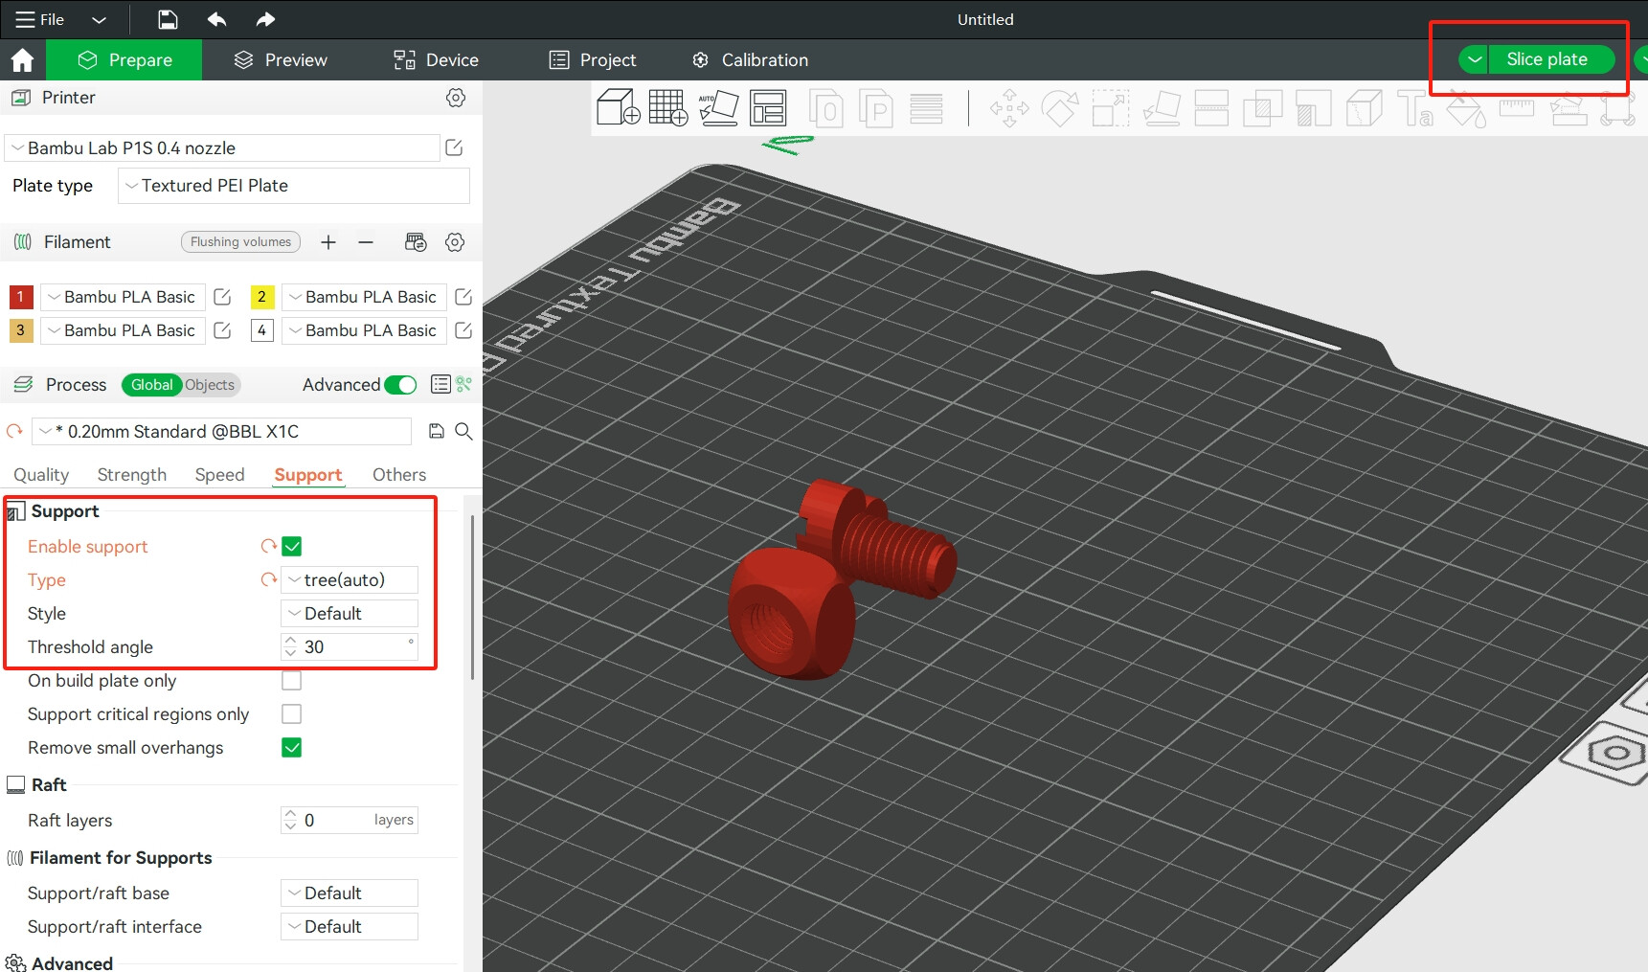Select the Measure ruler tool
Viewport: 1648px width, 972px height.
[x=1516, y=107]
